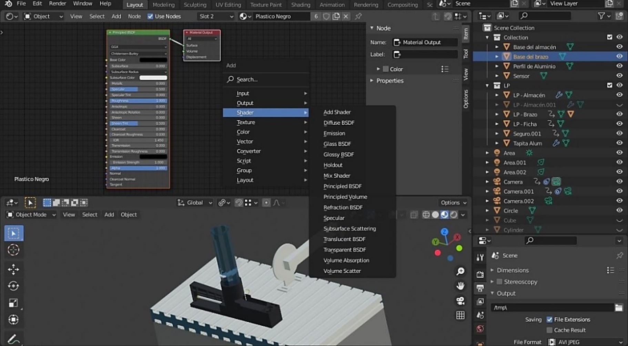This screenshot has height=346, width=628.
Task: Open the Render properties tab icon
Action: [x=480, y=274]
